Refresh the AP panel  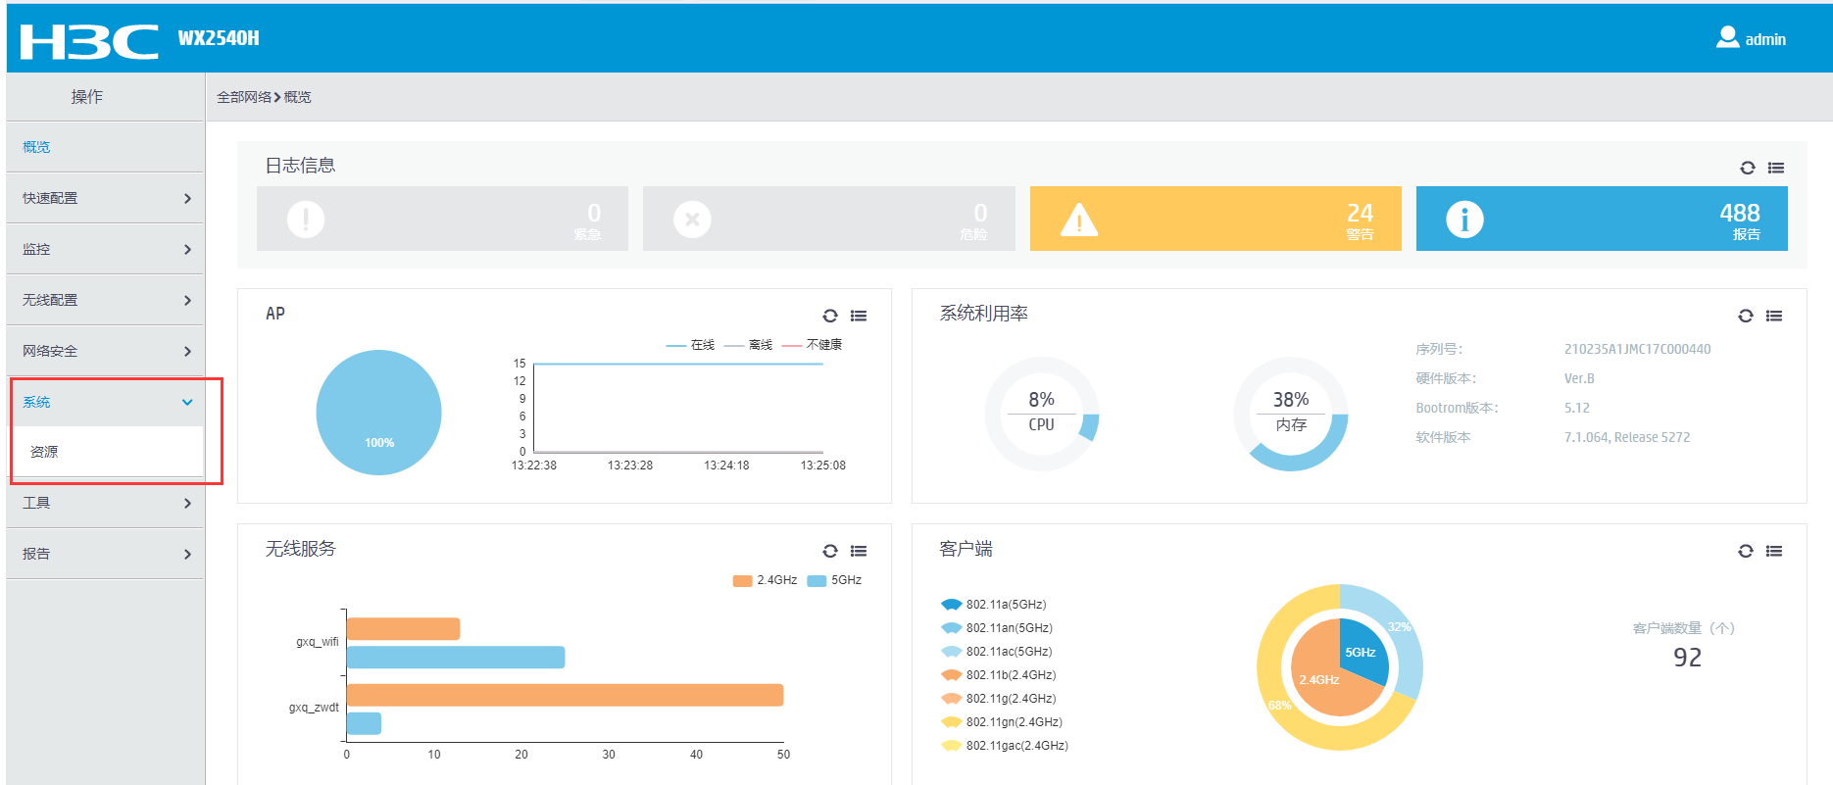click(x=830, y=316)
